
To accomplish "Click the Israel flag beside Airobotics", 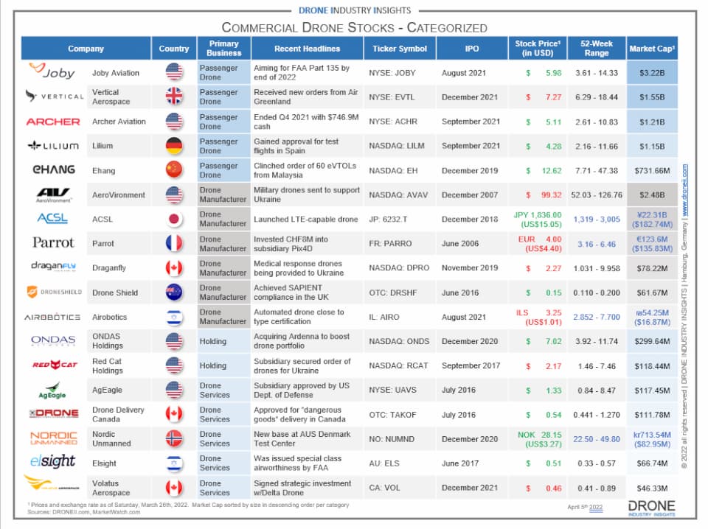I will coord(173,317).
